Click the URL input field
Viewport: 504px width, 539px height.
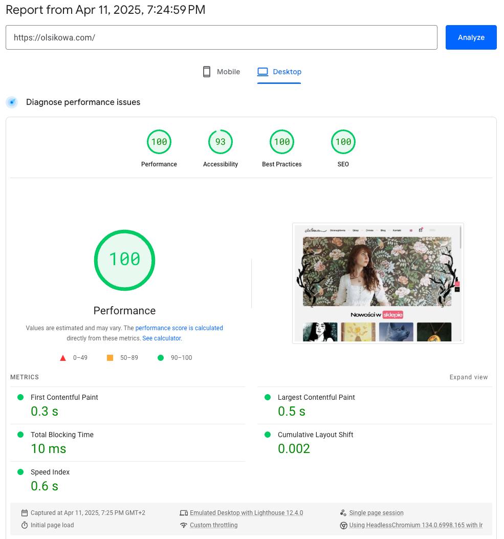pos(221,37)
